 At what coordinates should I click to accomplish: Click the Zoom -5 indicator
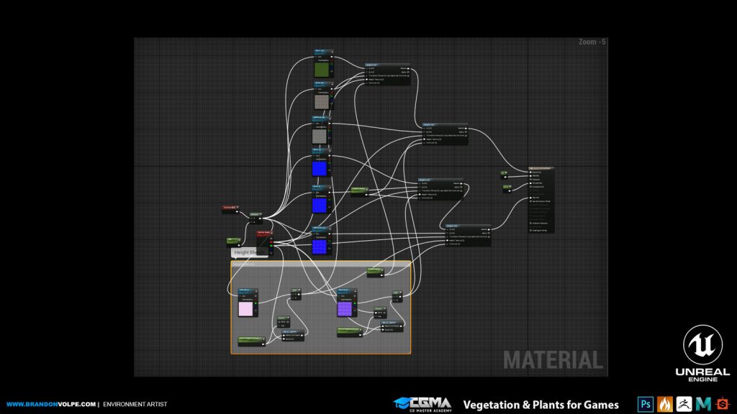[x=592, y=42]
